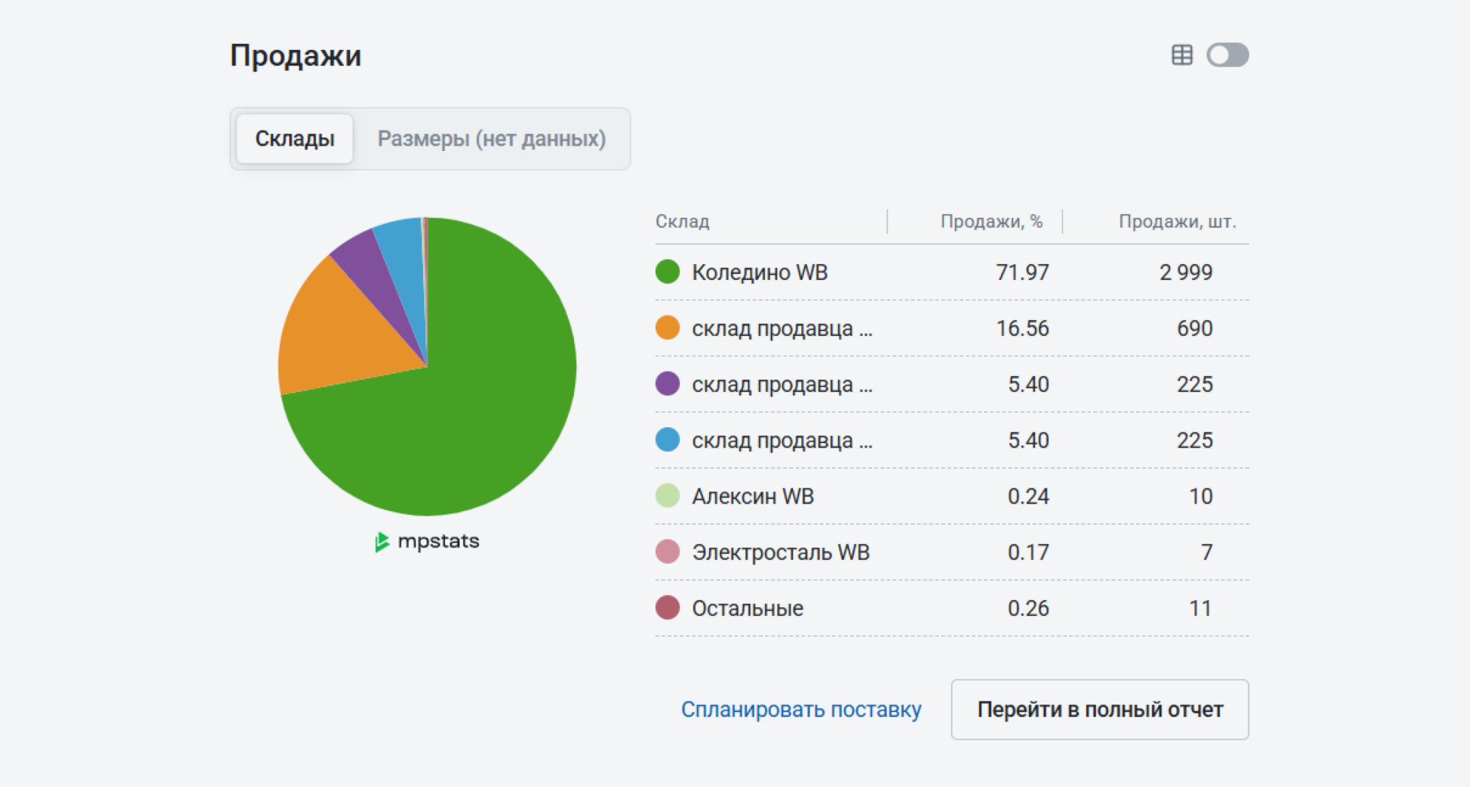1470x787 pixels.
Task: Click the pink Электросталь WB legend dot
Action: (668, 552)
